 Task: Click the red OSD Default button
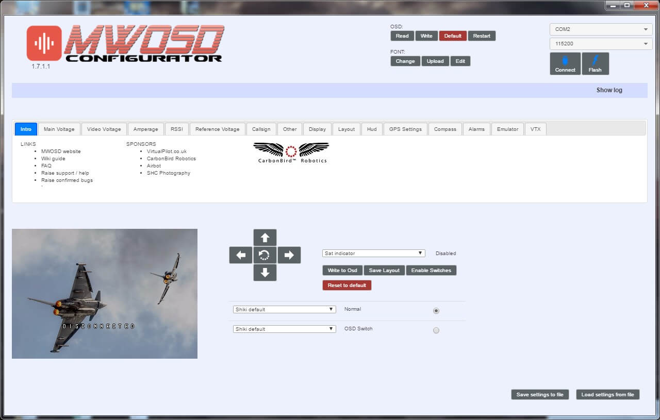click(x=453, y=36)
